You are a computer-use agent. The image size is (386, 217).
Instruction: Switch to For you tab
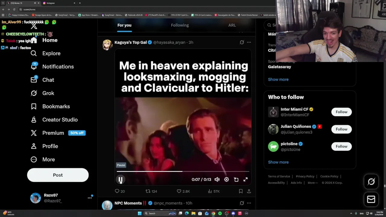point(124,25)
